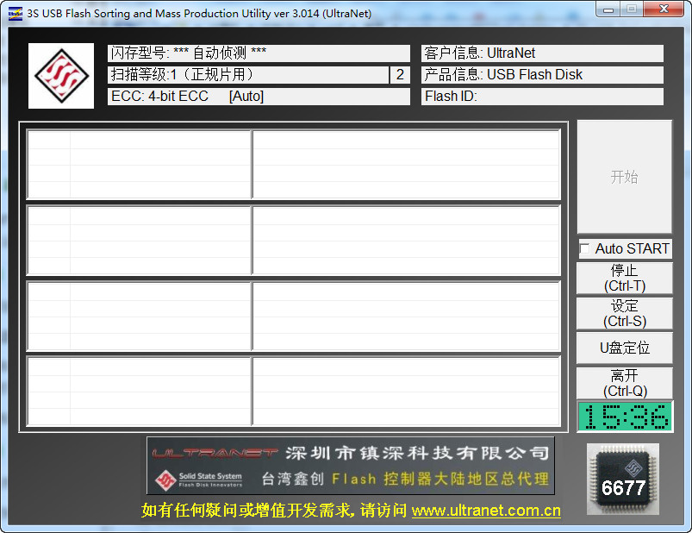
Task: Click the ECC: 4-bit ECC [Auto] field
Action: click(259, 97)
